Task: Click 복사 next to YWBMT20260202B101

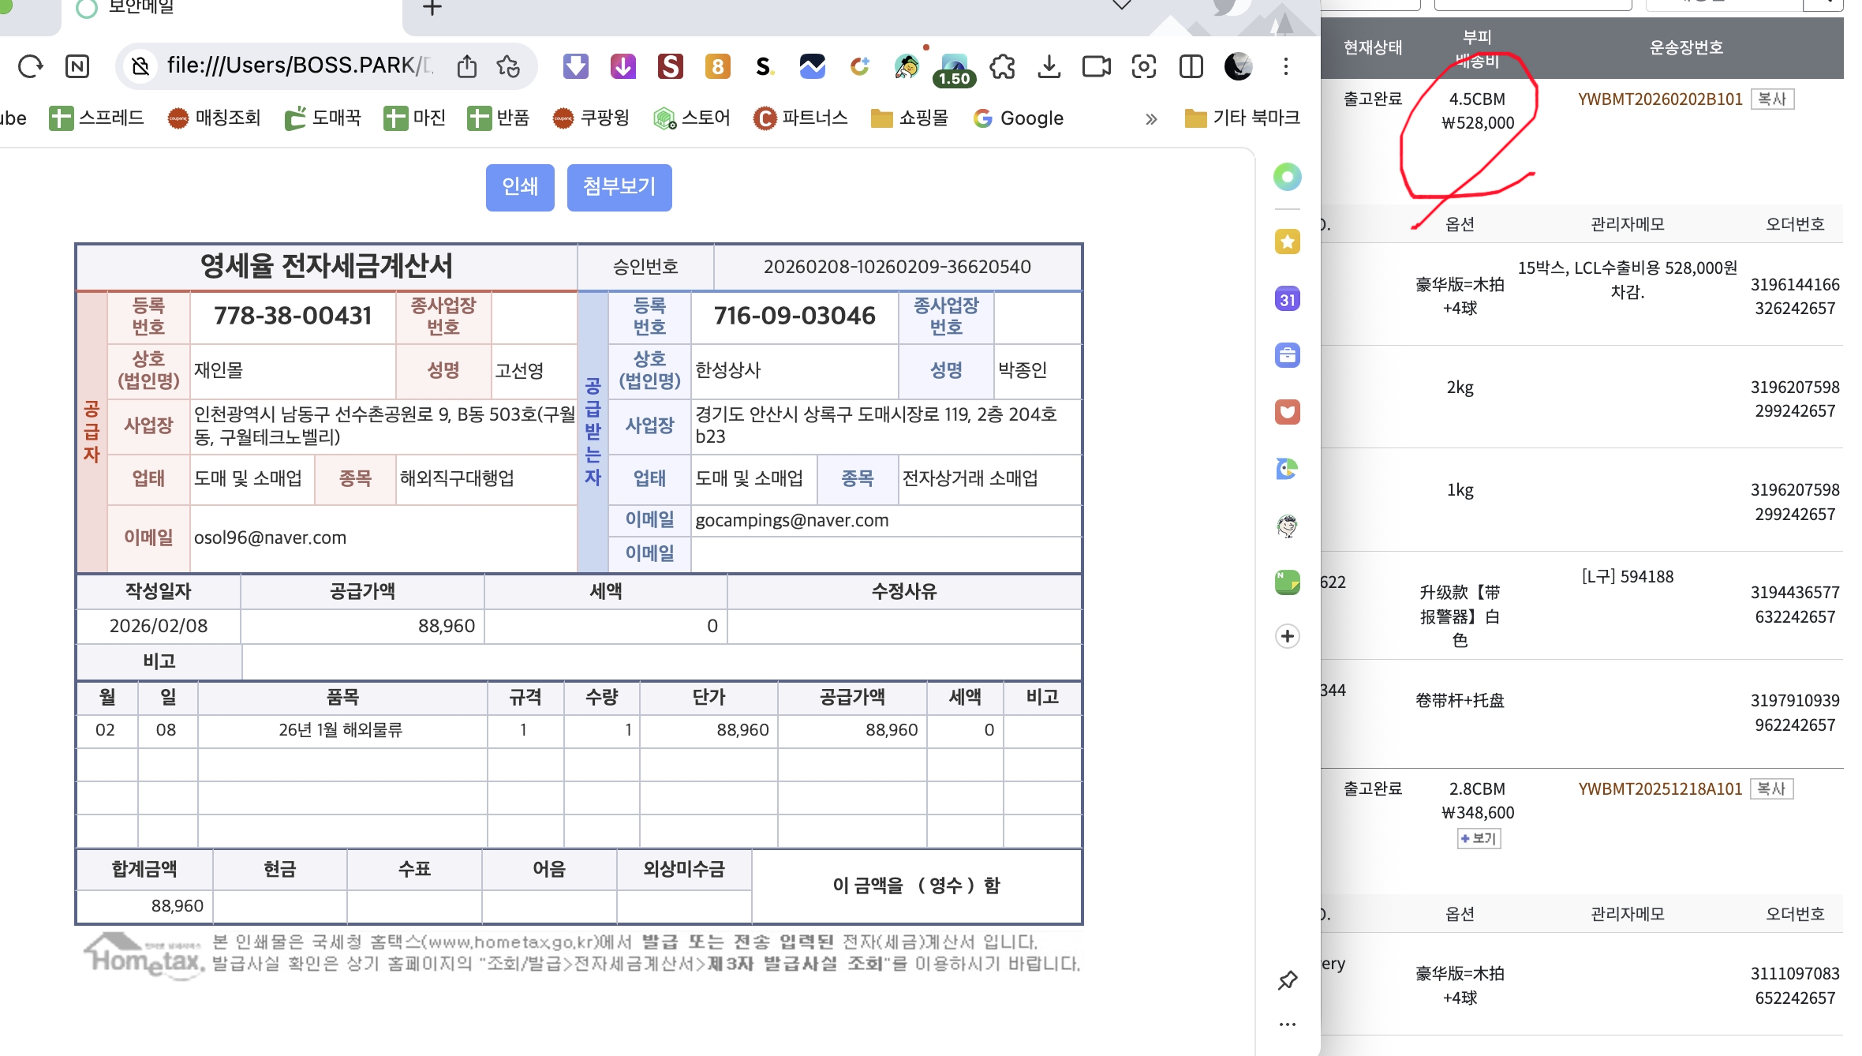Action: 1772,99
